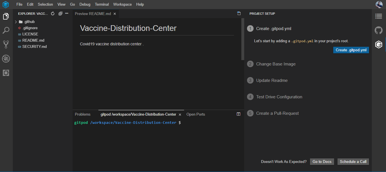Viewport: 386px width, 172px height.
Task: Open Explorer more actions ellipsis menu
Action: click(67, 14)
